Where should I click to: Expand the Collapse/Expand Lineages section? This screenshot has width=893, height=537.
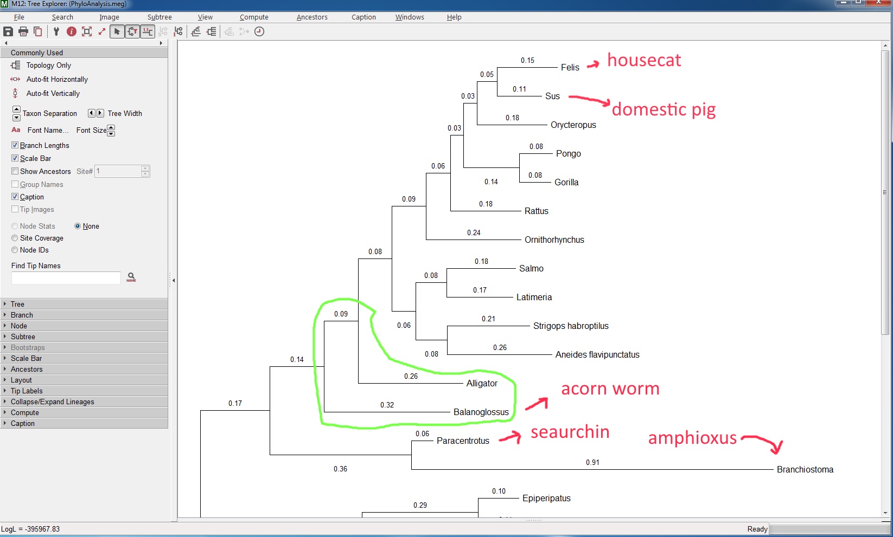click(84, 402)
